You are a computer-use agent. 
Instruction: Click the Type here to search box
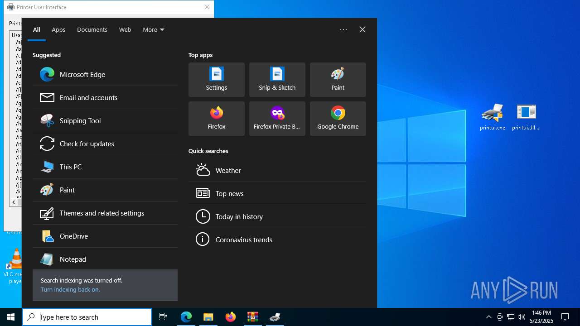[87, 317]
